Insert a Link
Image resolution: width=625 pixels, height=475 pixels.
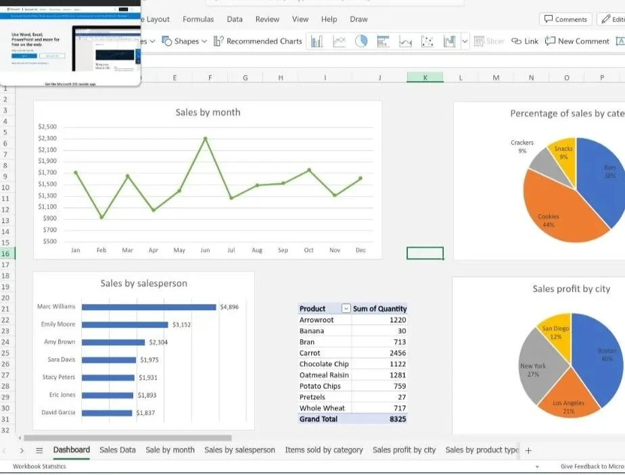click(x=525, y=41)
